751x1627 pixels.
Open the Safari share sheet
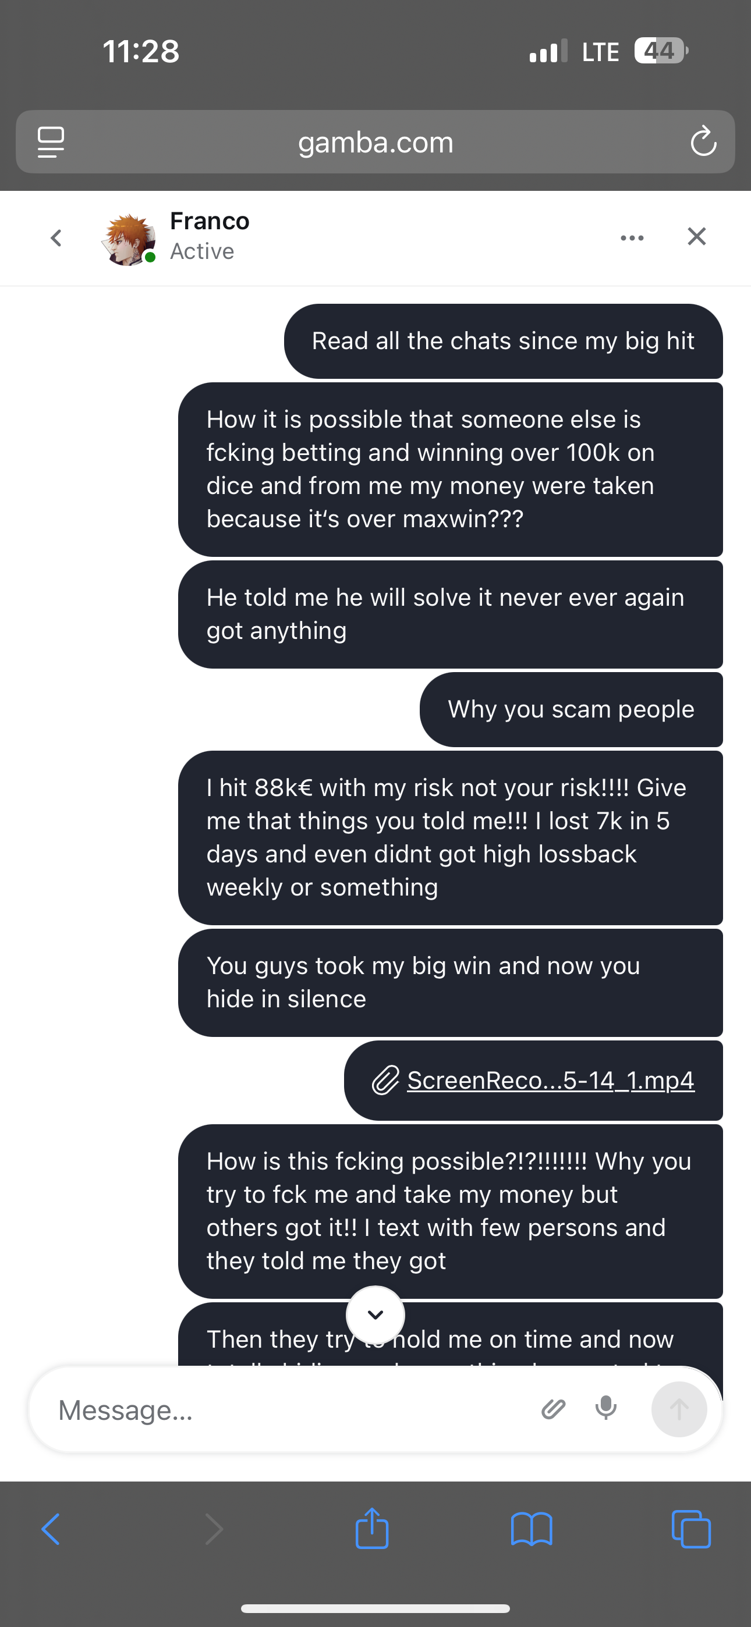(371, 1529)
